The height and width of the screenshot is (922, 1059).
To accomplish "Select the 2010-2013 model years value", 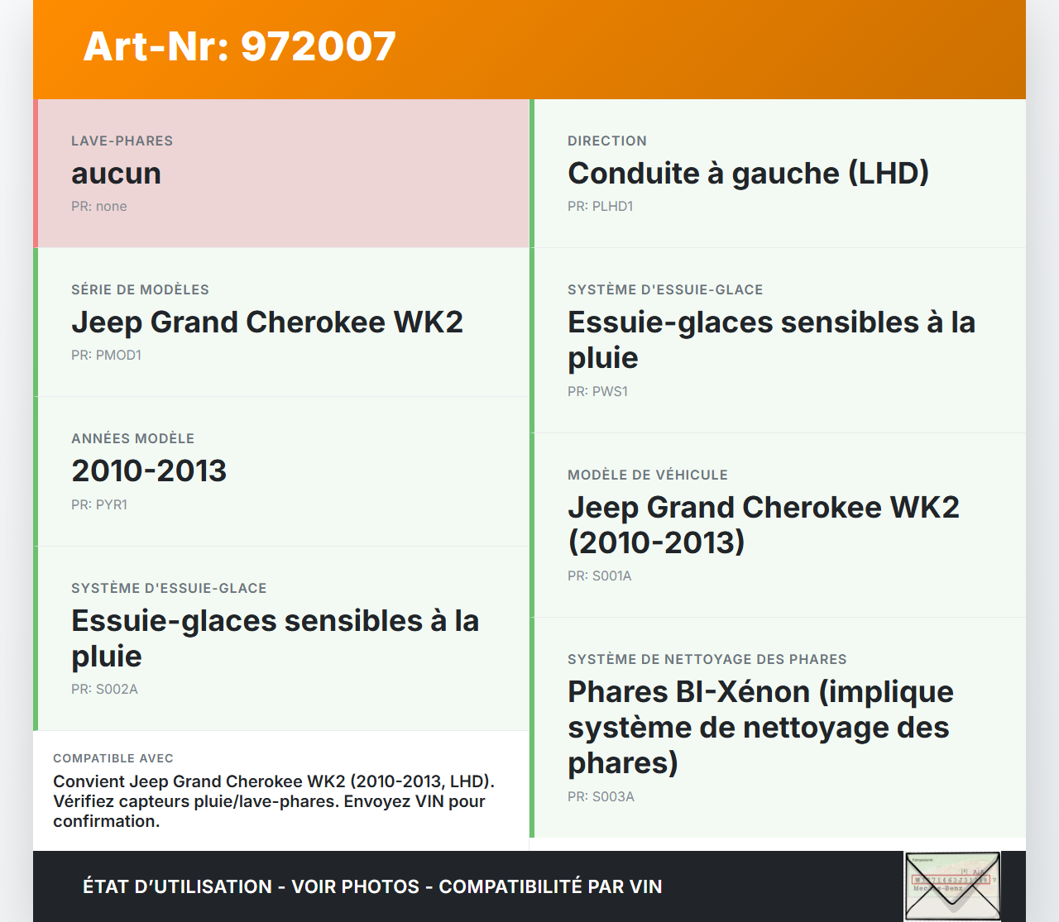I will (x=149, y=471).
